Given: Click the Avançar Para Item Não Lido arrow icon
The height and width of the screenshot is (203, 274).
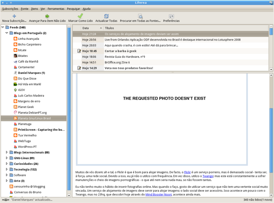Looking at the screenshot, I should 47,16.
